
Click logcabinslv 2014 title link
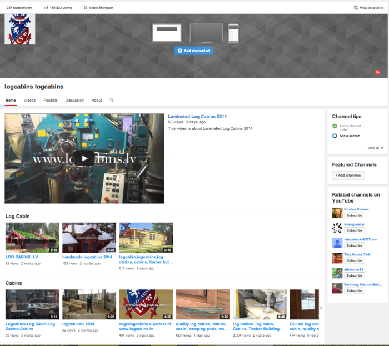pyautogui.click(x=78, y=324)
